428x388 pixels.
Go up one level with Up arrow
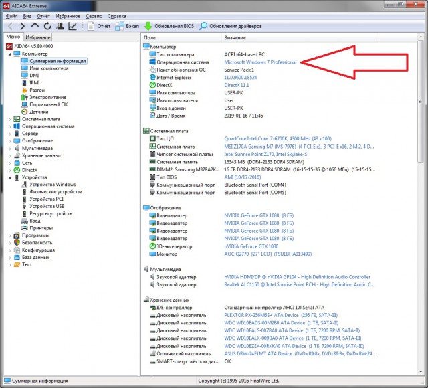35,26
